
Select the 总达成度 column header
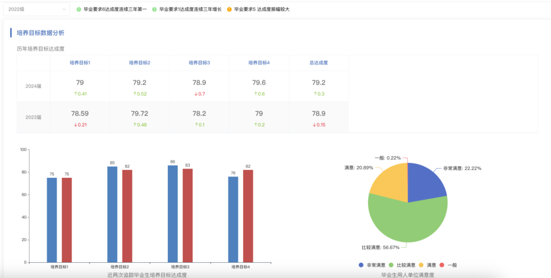pyautogui.click(x=318, y=63)
